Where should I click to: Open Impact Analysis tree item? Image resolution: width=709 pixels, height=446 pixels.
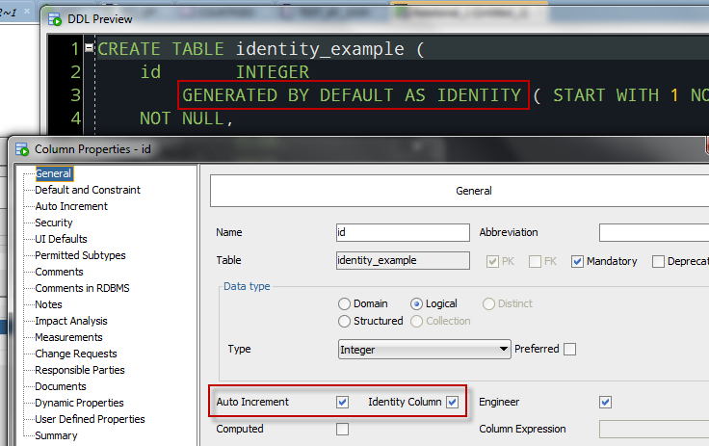[71, 321]
